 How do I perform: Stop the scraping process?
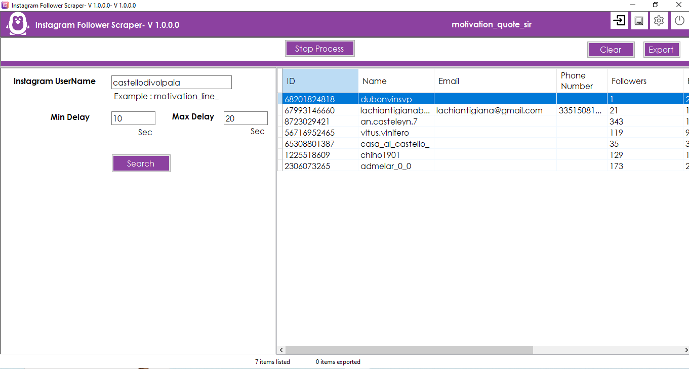319,49
